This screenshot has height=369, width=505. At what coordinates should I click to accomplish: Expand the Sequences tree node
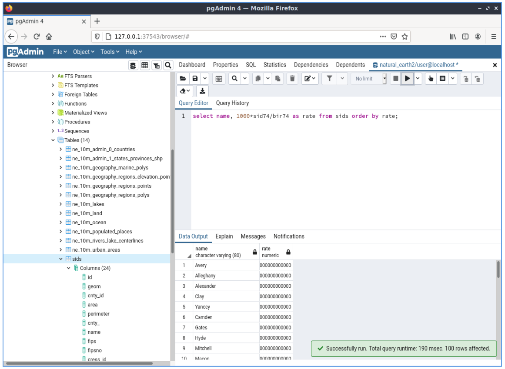(x=53, y=131)
